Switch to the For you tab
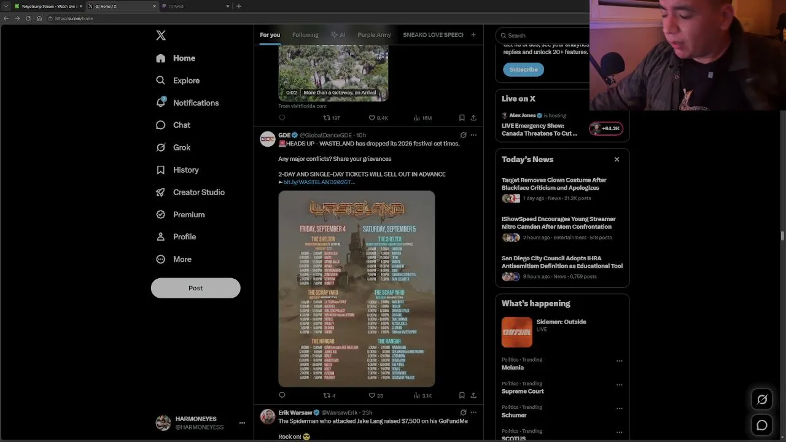This screenshot has height=442, width=786. point(270,35)
